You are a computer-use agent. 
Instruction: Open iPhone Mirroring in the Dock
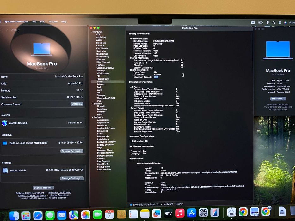tap(215, 213)
